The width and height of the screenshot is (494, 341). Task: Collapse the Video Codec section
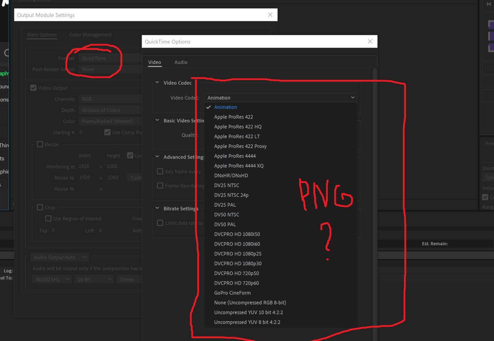157,83
